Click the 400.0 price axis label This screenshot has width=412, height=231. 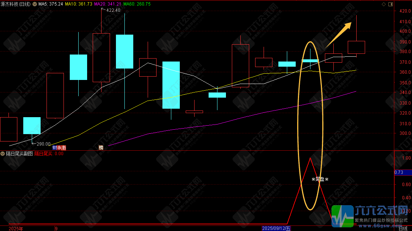(405, 31)
